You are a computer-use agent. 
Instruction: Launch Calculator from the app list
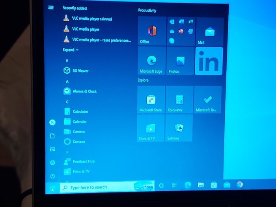(76, 112)
